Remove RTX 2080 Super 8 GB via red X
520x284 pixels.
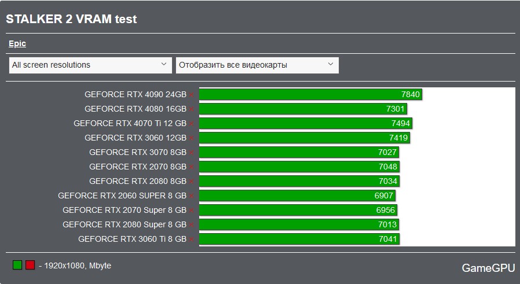192,225
